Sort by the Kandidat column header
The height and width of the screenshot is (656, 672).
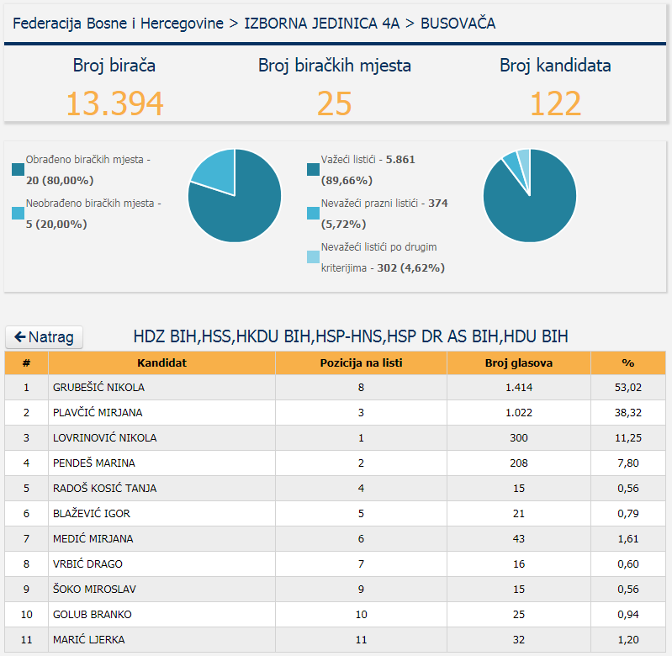161,362
